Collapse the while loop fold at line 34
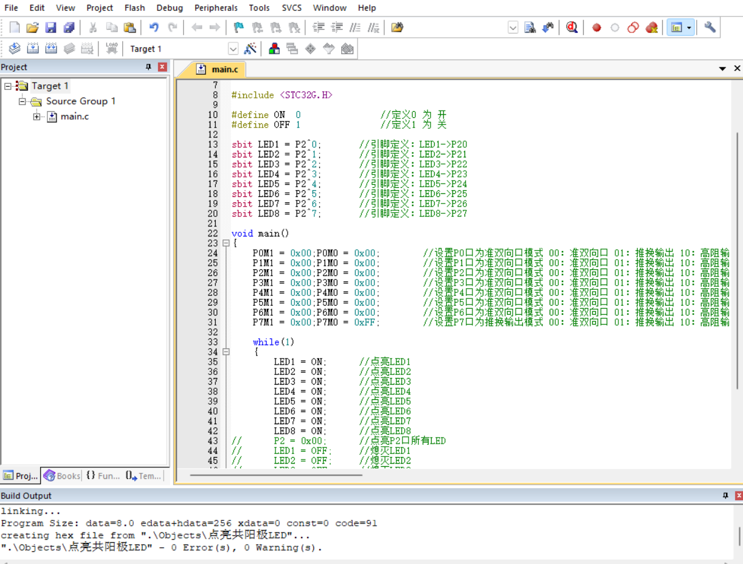 pyautogui.click(x=226, y=352)
